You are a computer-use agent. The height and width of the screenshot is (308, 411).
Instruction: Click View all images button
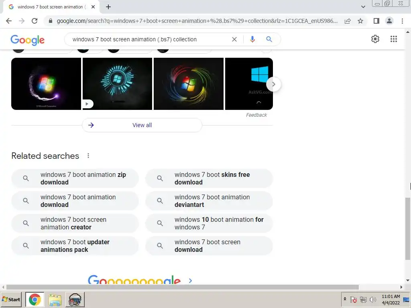click(x=142, y=125)
